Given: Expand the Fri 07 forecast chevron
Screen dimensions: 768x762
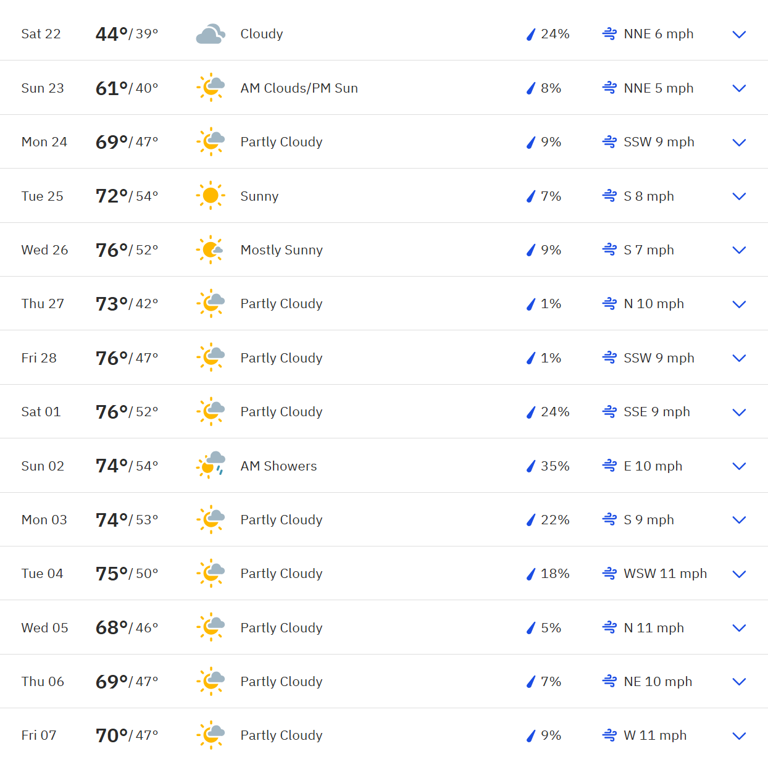Looking at the screenshot, I should click(739, 736).
